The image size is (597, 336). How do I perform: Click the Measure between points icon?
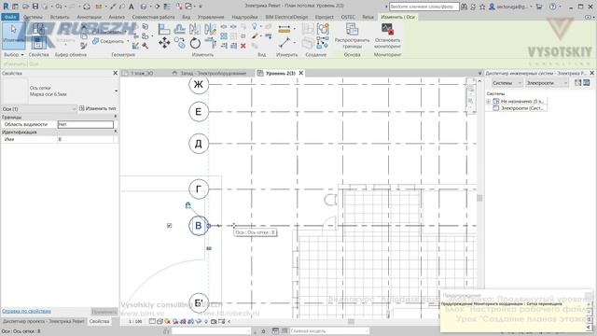(x=285, y=43)
